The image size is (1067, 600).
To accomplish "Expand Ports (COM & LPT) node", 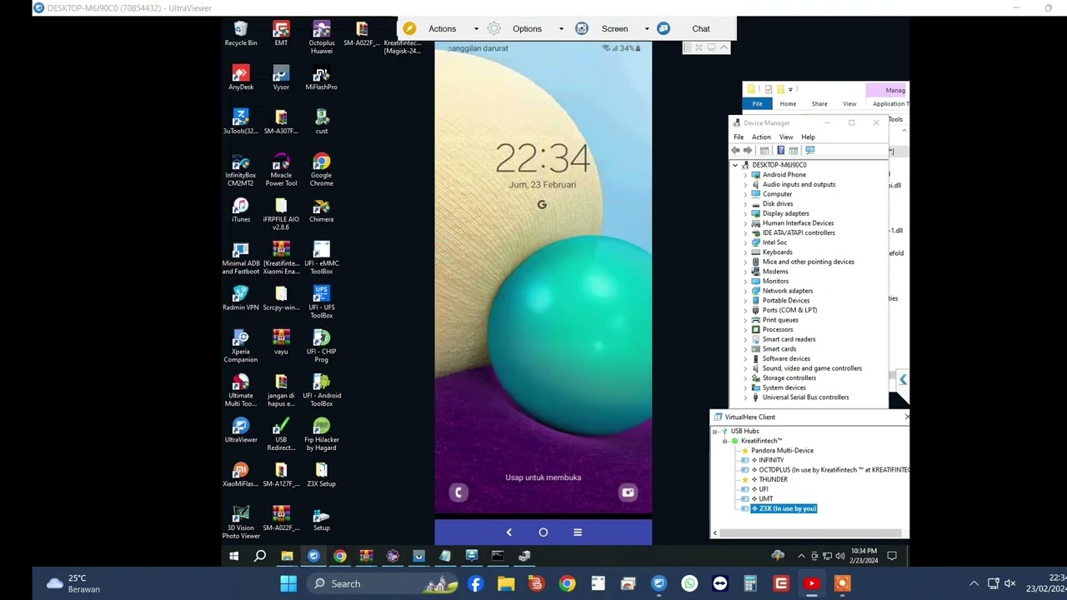I will point(745,310).
